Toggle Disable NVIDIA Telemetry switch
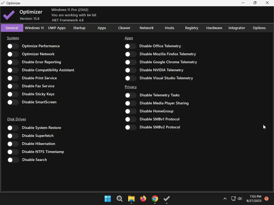This screenshot has height=205, width=274. (131, 70)
